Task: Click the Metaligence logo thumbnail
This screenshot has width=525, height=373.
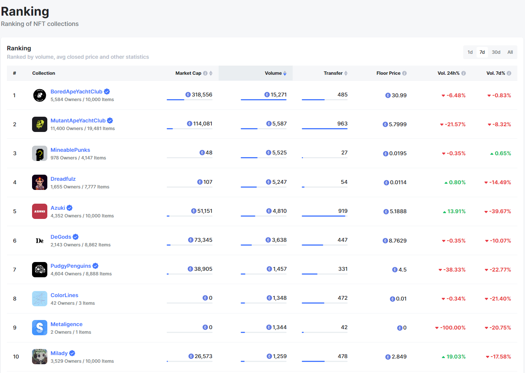Action: pos(40,328)
